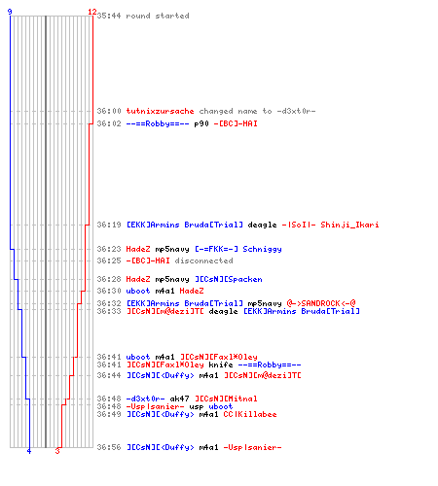
Task: Select the 36:41 knife kill event
Action: pos(199,364)
